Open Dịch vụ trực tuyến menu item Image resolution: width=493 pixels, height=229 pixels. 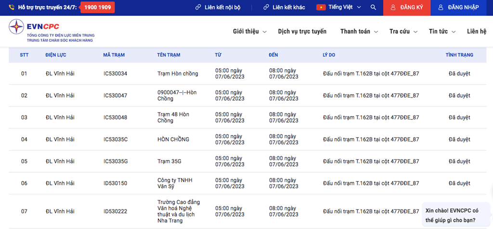[302, 31]
